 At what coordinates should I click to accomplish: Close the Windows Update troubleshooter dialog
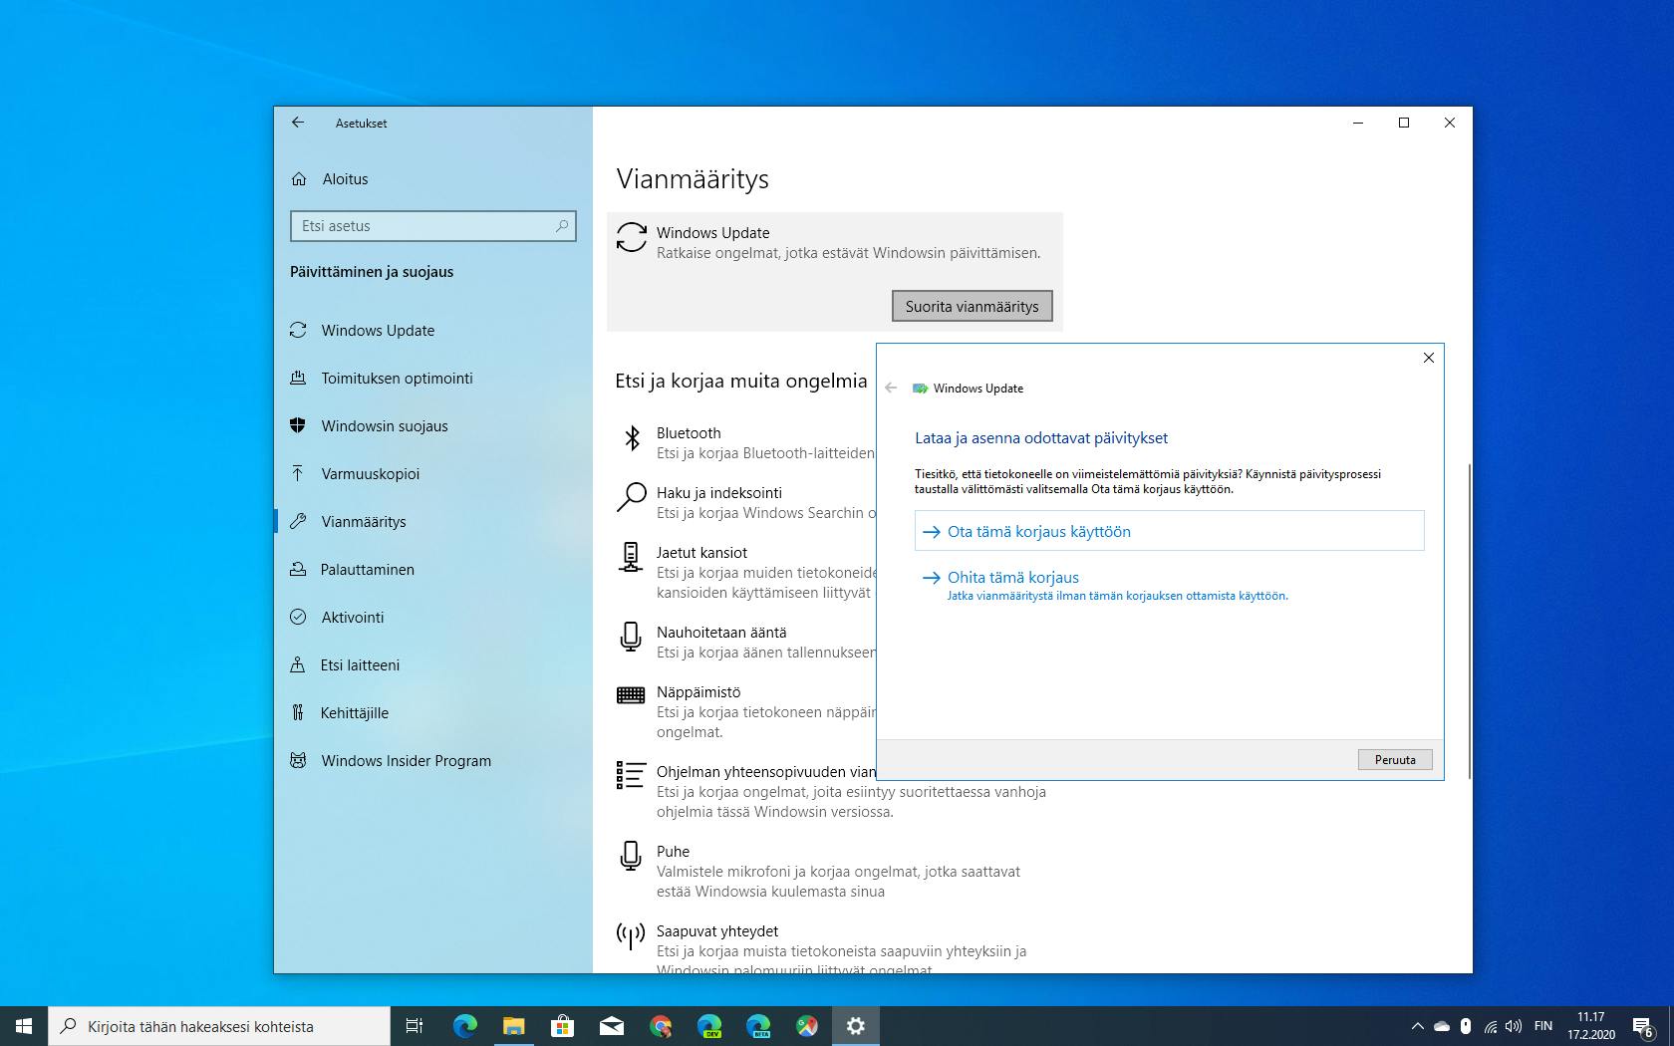click(x=1428, y=358)
